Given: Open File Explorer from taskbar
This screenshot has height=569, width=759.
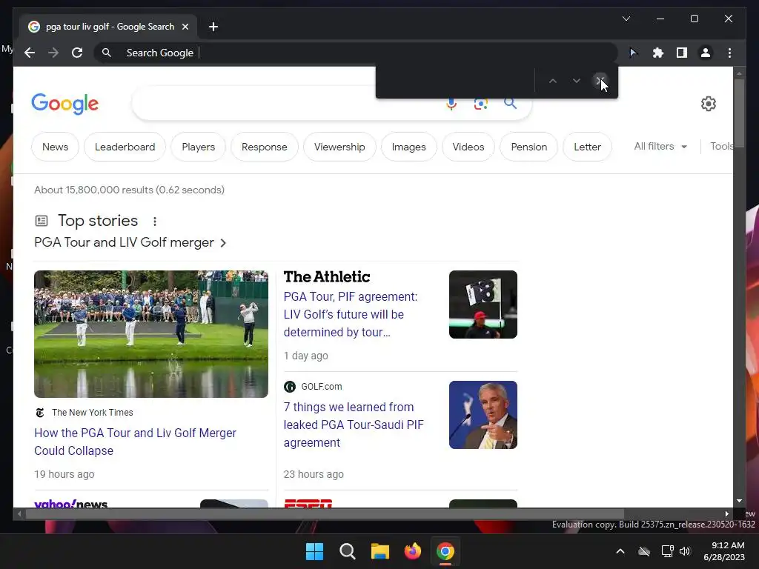Looking at the screenshot, I should (380, 551).
